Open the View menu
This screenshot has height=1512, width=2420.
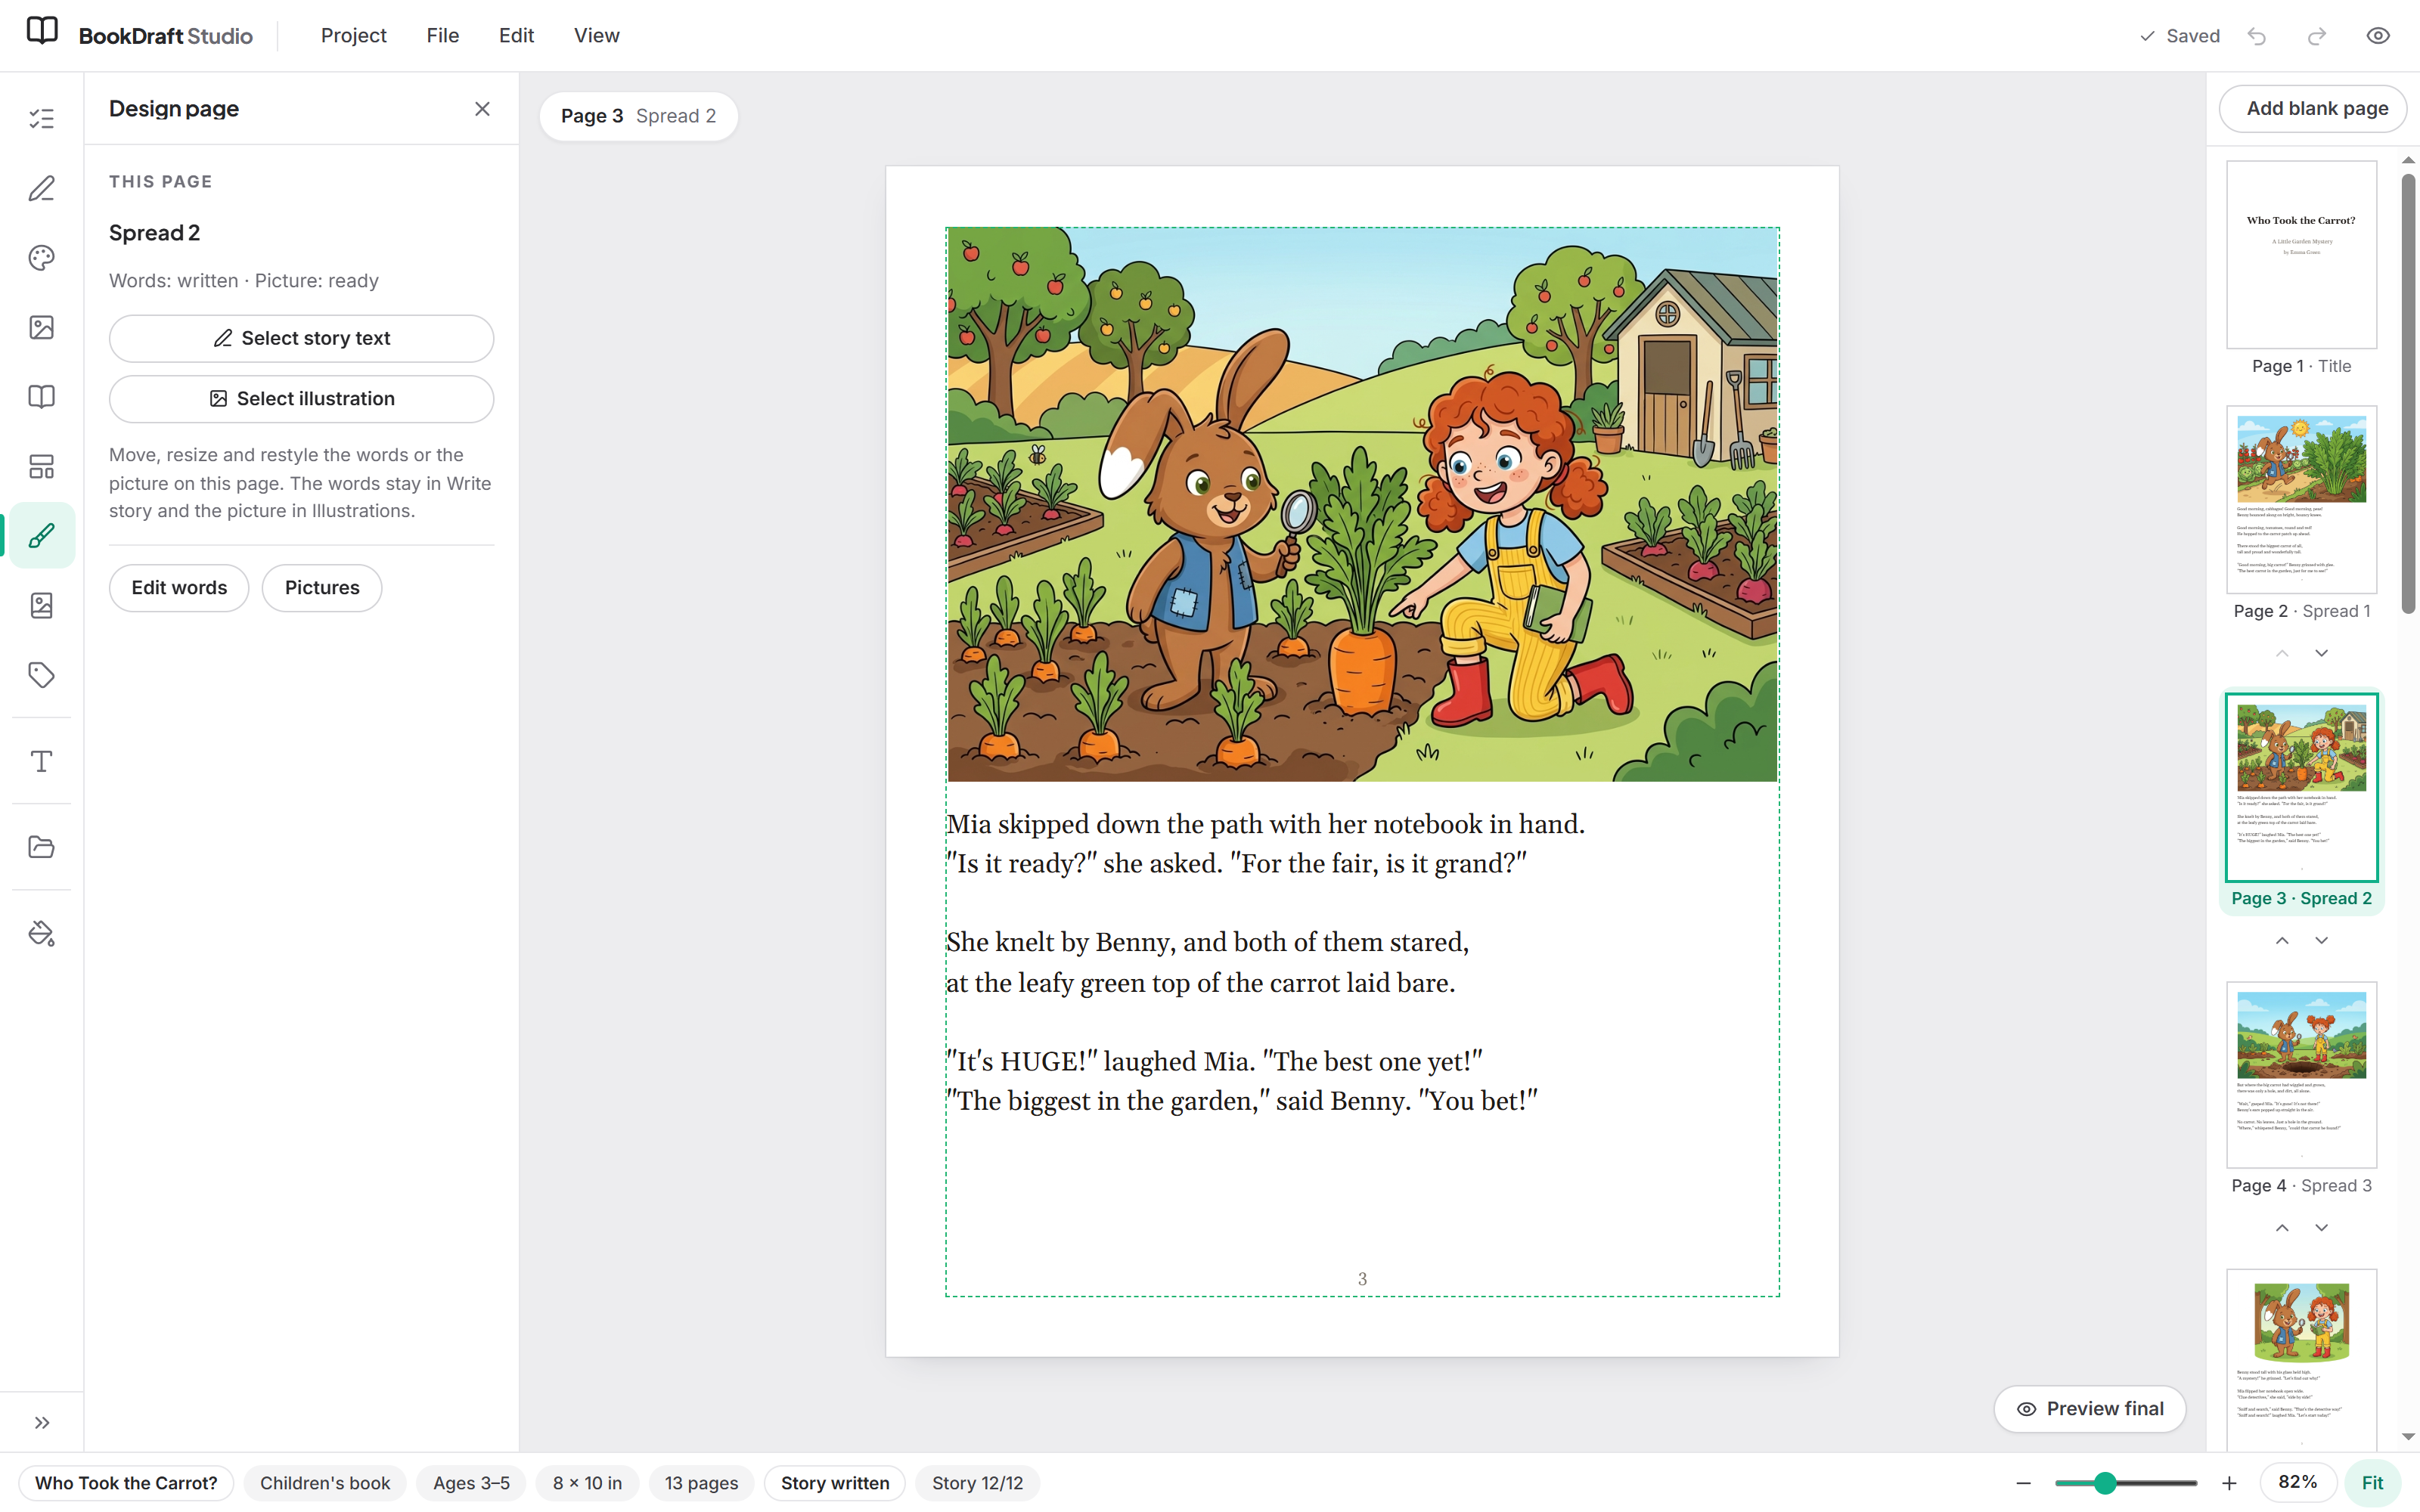click(596, 36)
